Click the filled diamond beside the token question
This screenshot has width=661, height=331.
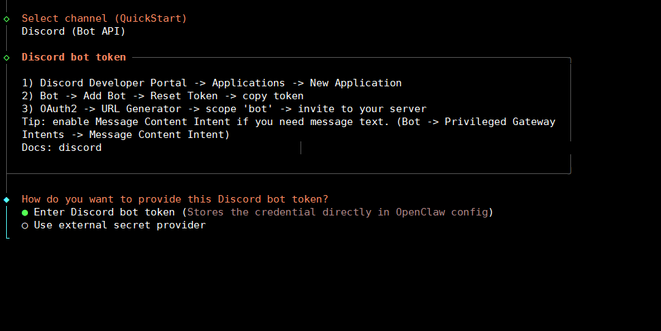(7, 199)
